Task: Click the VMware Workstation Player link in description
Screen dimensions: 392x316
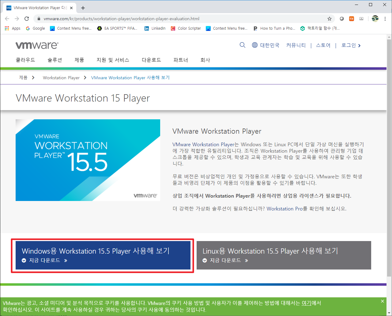Action: click(203, 144)
